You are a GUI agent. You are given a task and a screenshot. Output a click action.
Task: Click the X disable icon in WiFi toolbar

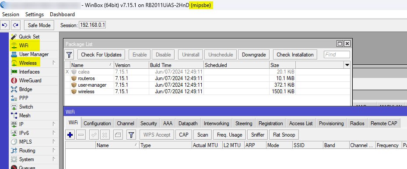click(105, 135)
